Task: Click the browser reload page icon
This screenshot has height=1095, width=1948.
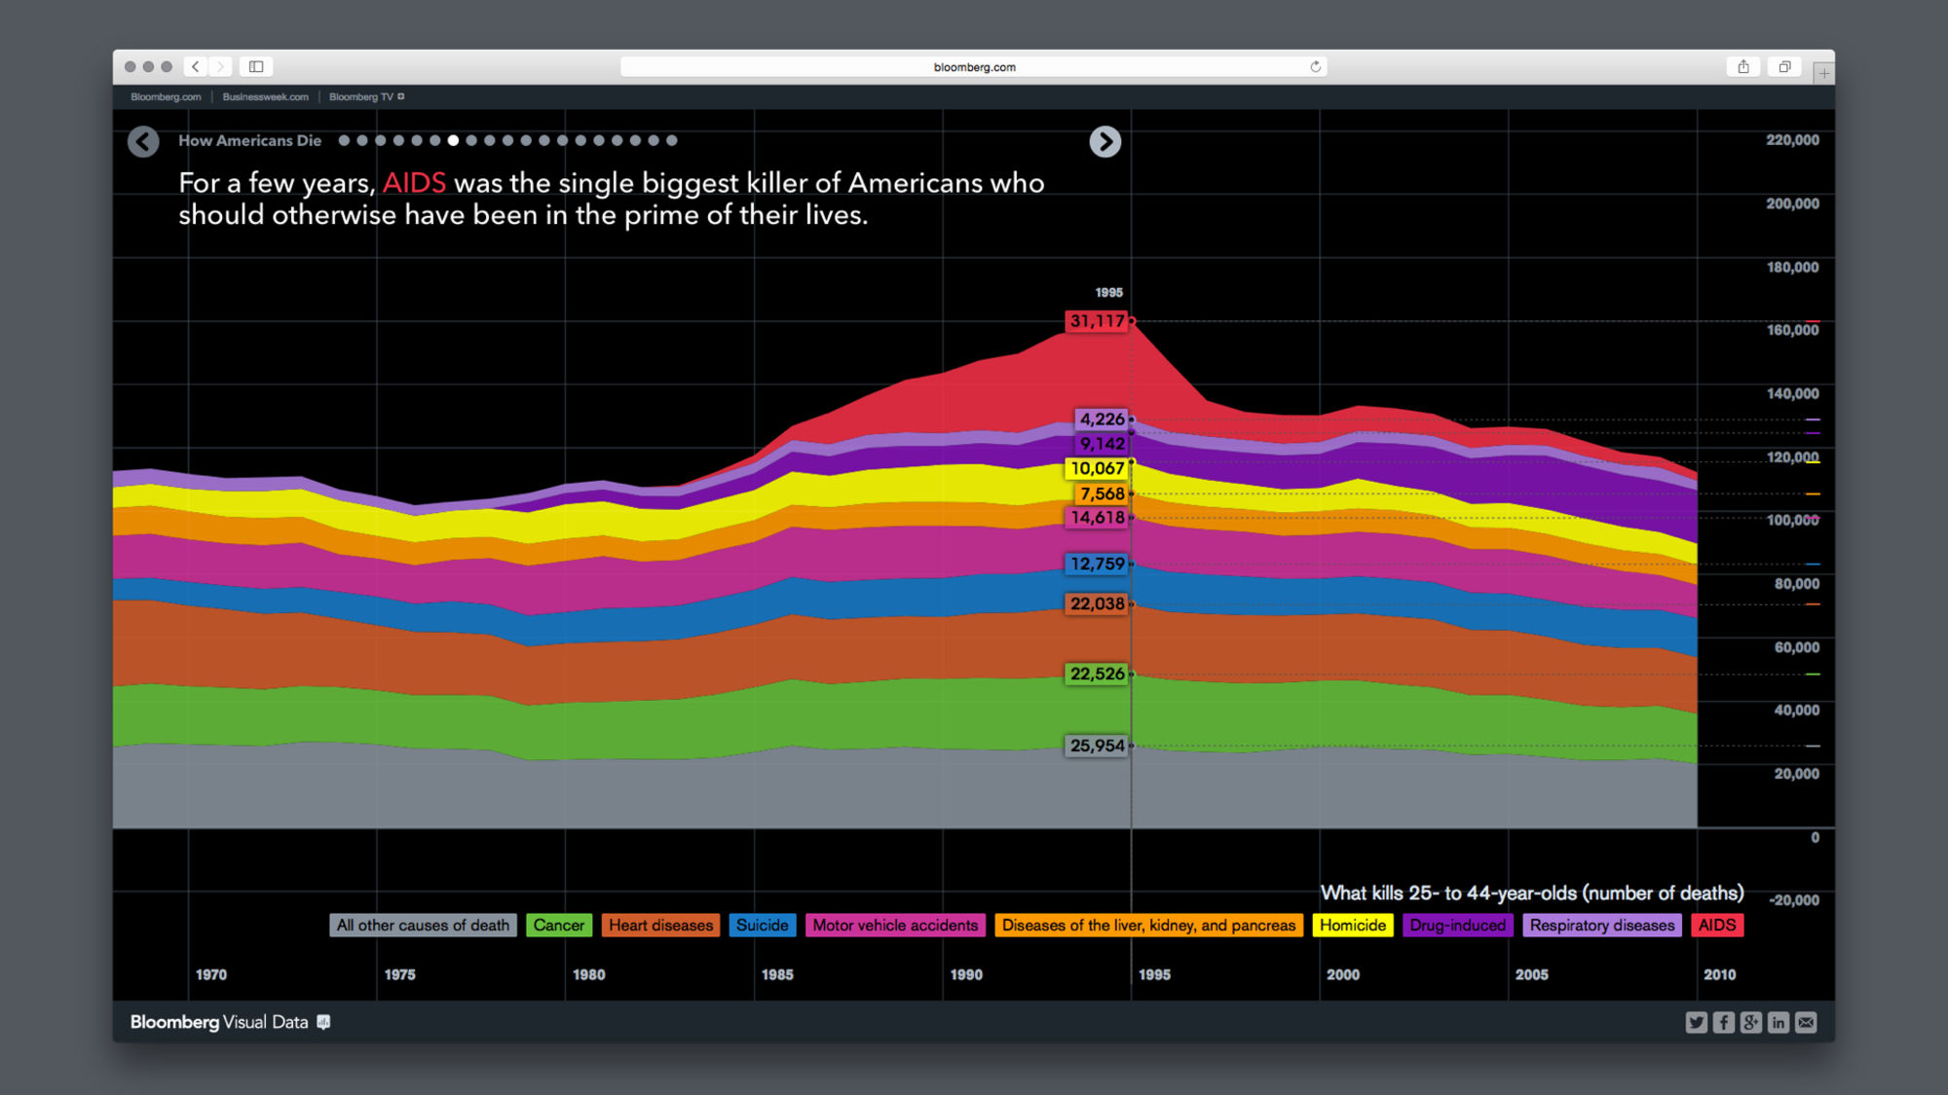Action: point(1315,67)
